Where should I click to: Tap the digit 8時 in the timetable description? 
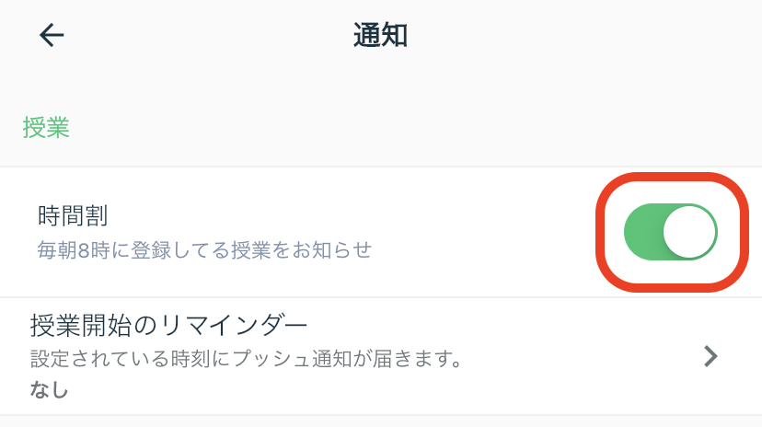(x=94, y=250)
